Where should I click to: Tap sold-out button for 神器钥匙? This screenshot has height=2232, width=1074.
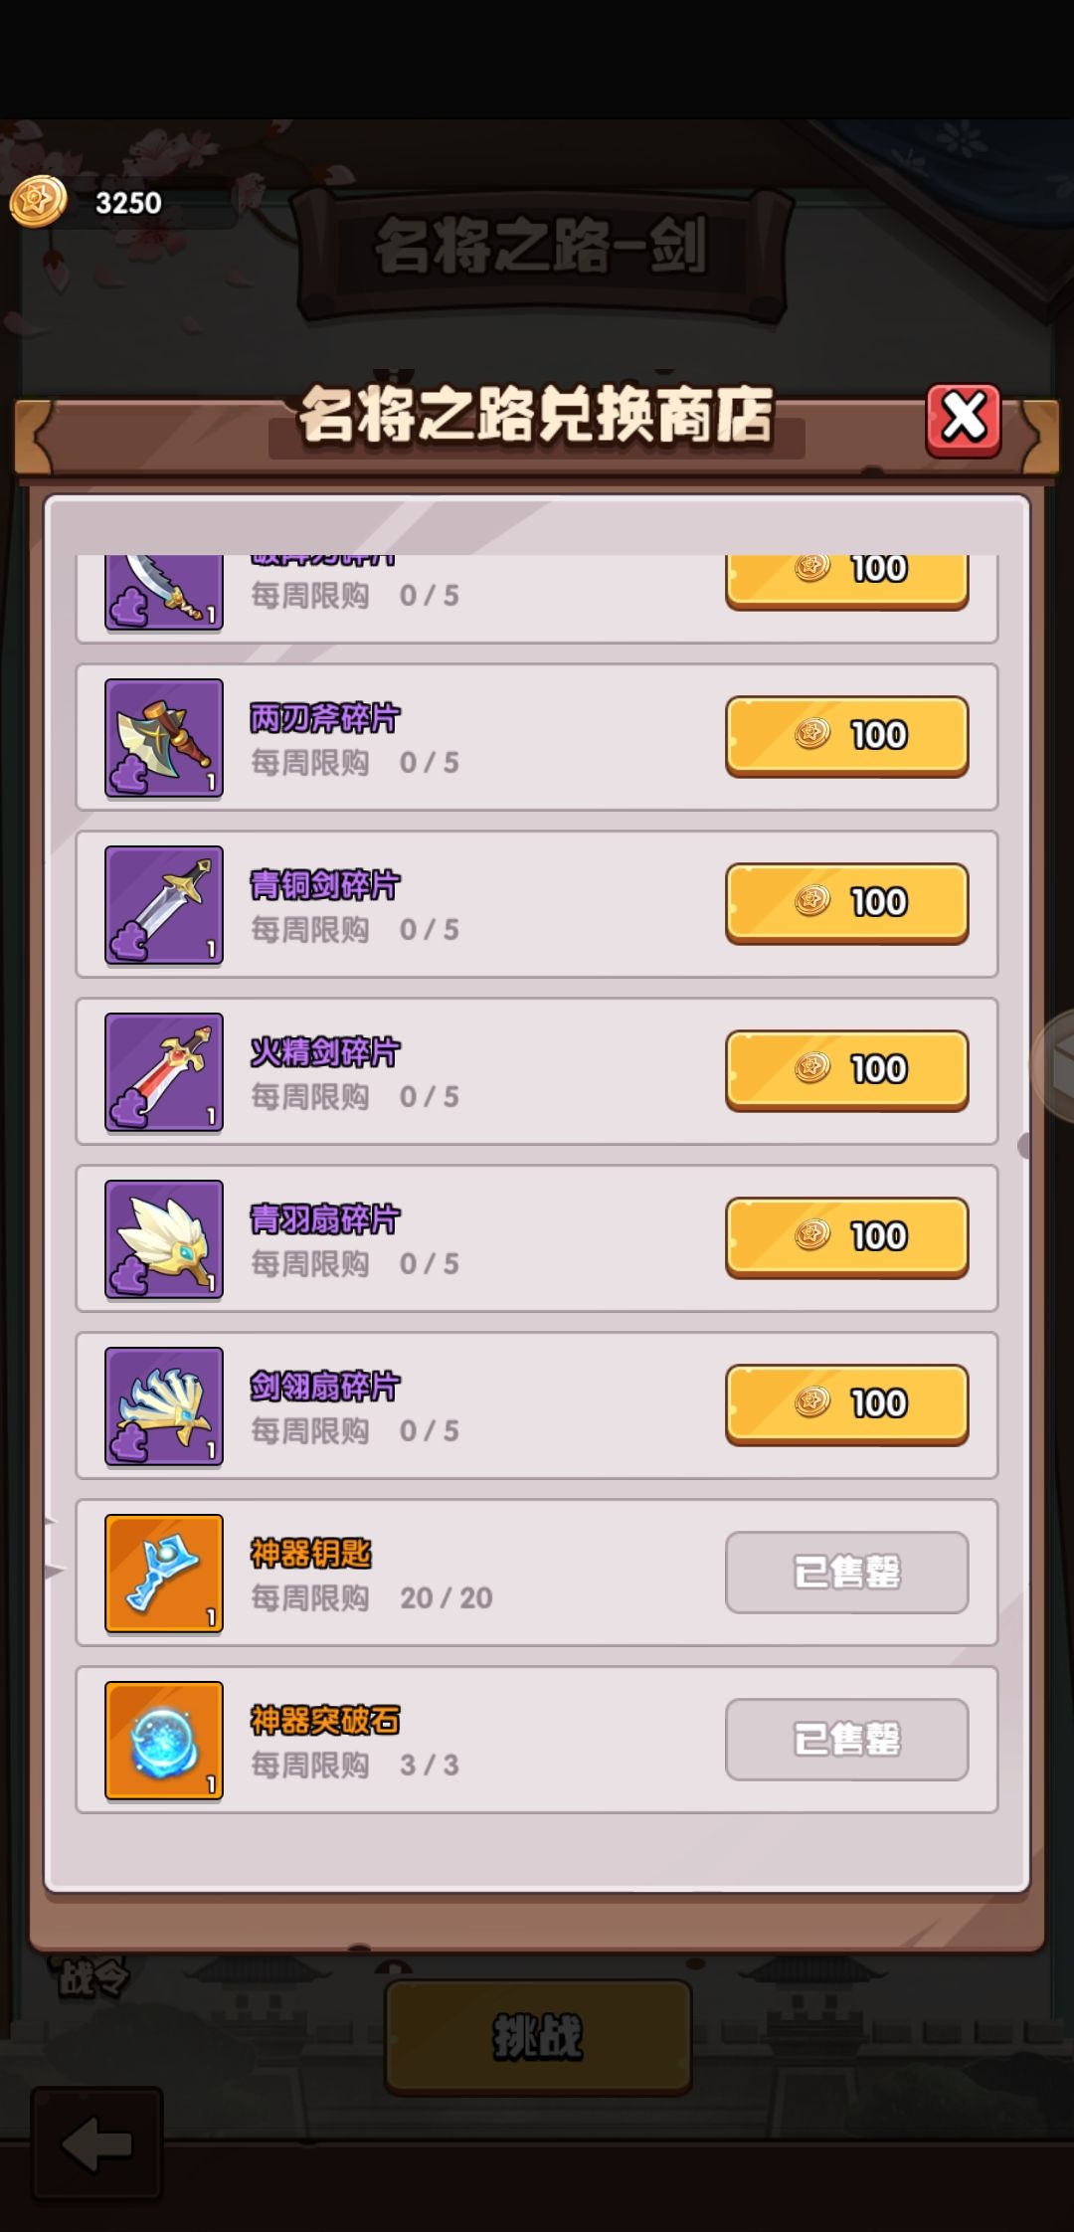(x=847, y=1572)
